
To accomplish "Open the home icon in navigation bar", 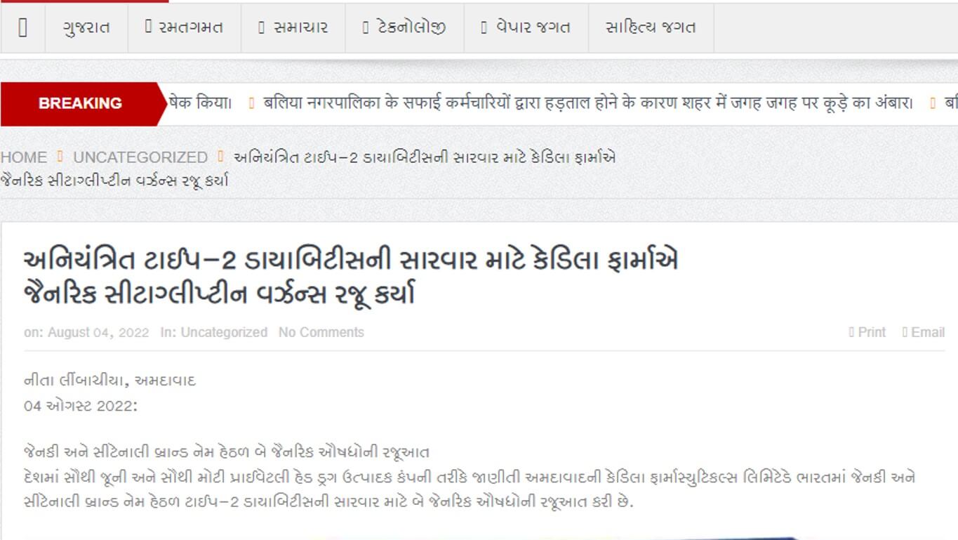I will coord(22,27).
